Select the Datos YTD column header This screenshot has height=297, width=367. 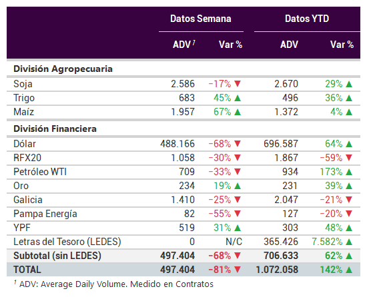click(x=307, y=19)
